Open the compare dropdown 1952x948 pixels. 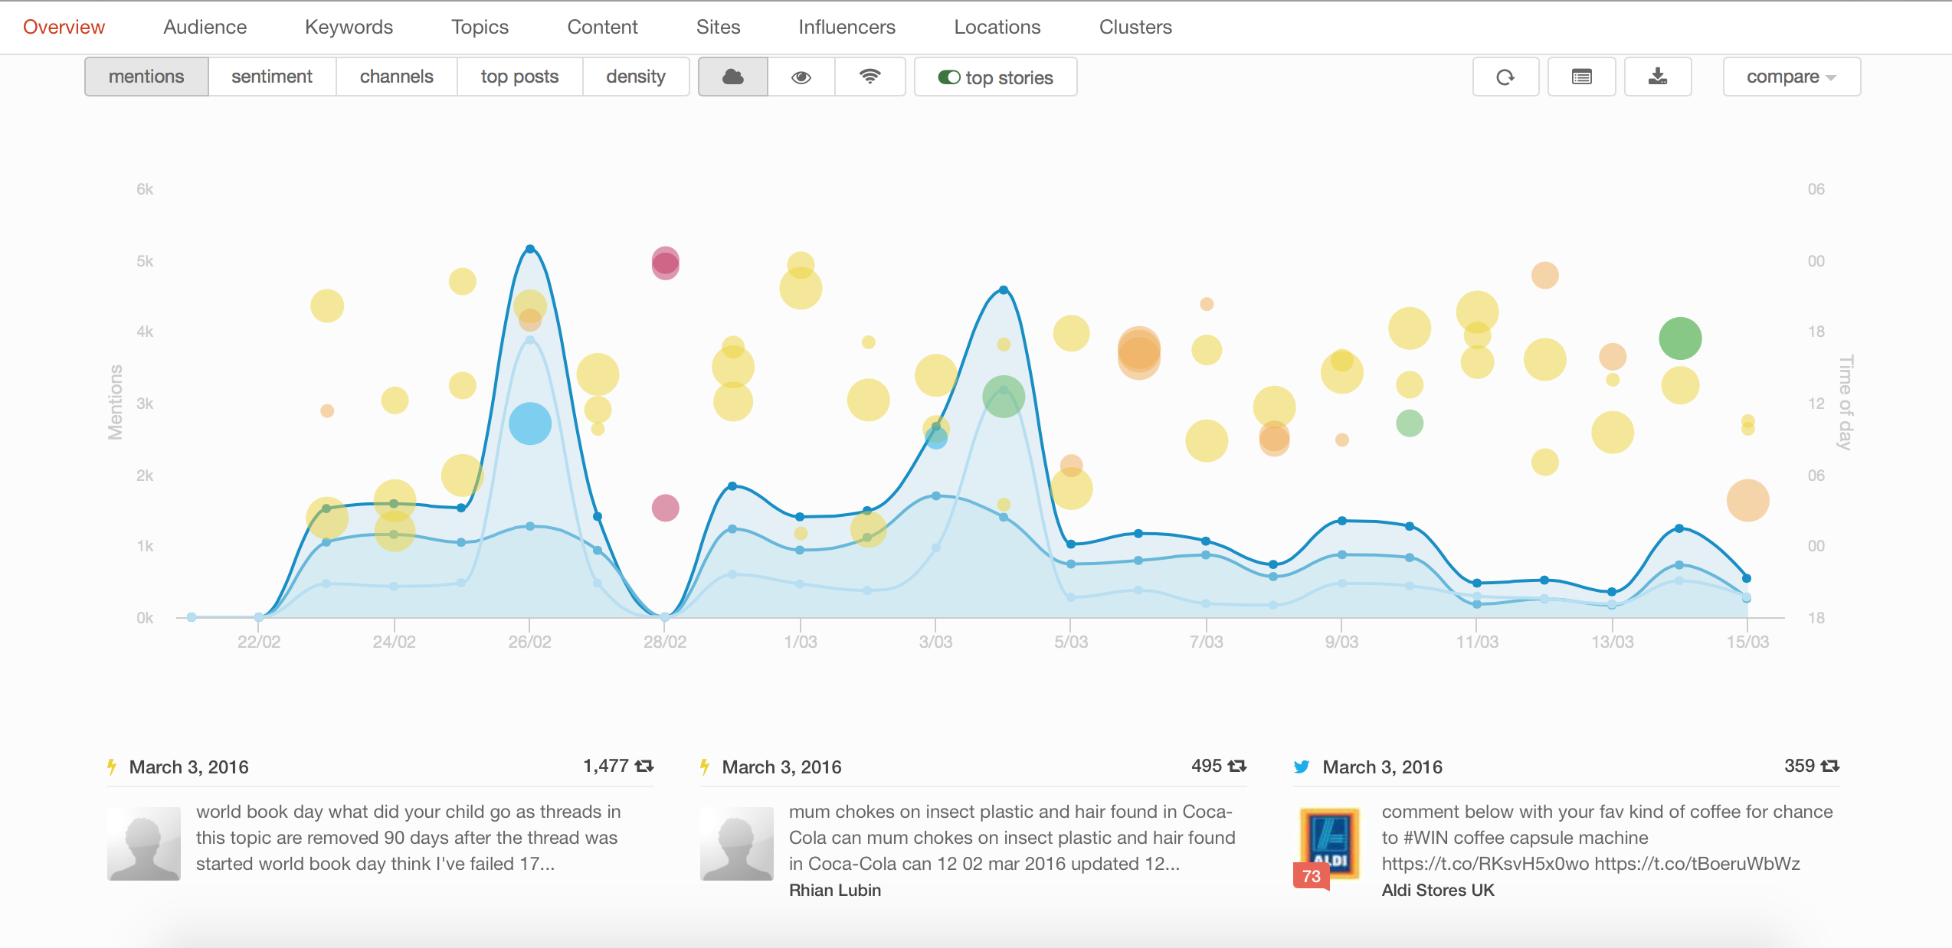[1791, 77]
